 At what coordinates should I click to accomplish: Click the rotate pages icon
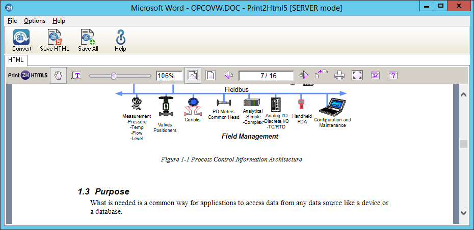tap(321, 74)
